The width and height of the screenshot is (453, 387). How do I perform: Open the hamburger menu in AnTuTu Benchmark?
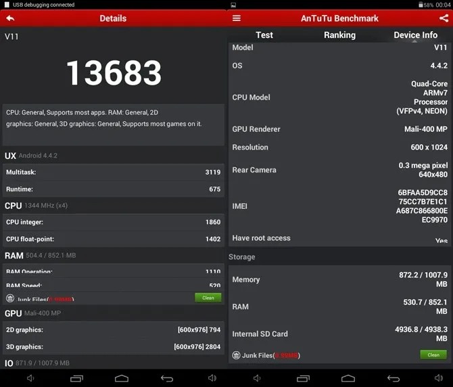coord(237,18)
